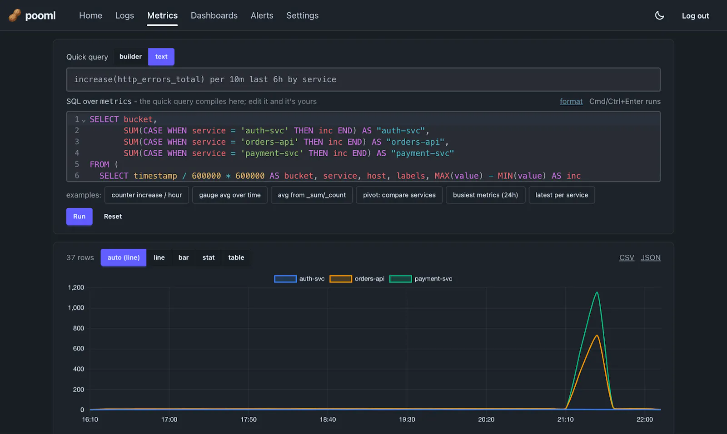Viewport: 727px width, 434px height.
Task: Download results as CSV
Action: (x=627, y=257)
